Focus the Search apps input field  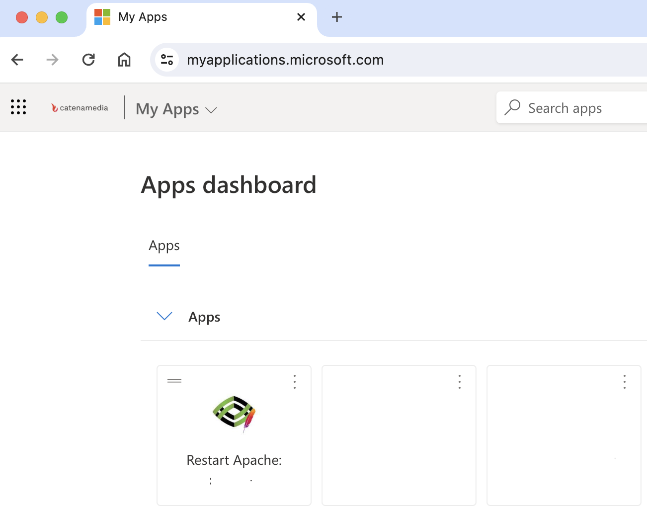click(x=581, y=108)
